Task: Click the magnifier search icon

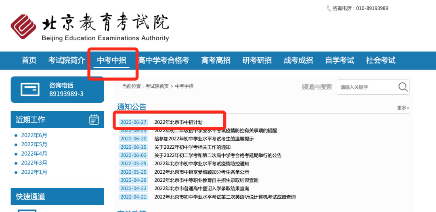Action: [402, 87]
